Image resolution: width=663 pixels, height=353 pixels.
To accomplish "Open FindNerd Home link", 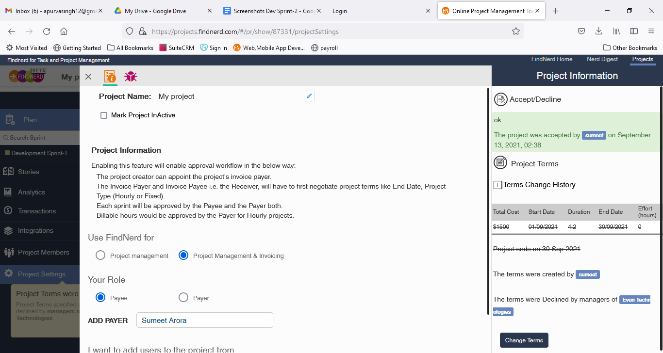I will [552, 59].
